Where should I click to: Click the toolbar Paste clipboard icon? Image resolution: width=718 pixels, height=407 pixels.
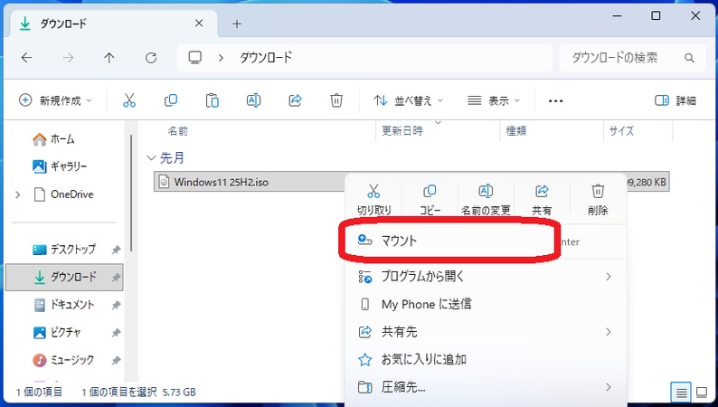click(x=212, y=100)
